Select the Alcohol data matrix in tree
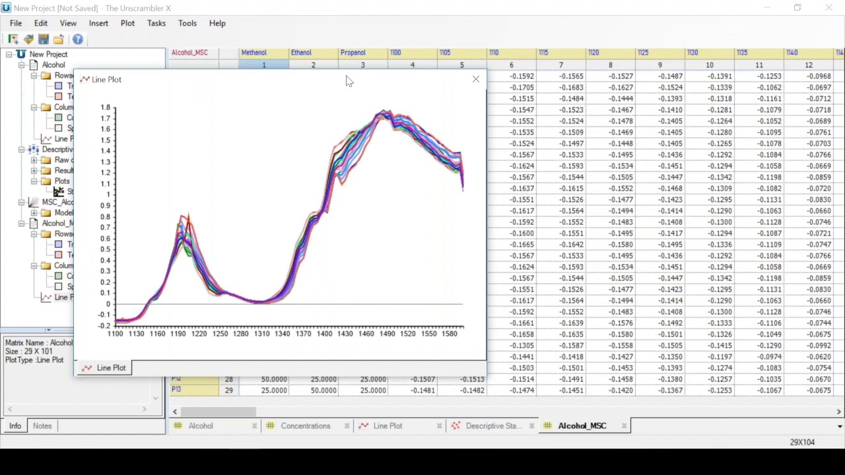This screenshot has height=475, width=845. pyautogui.click(x=53, y=65)
